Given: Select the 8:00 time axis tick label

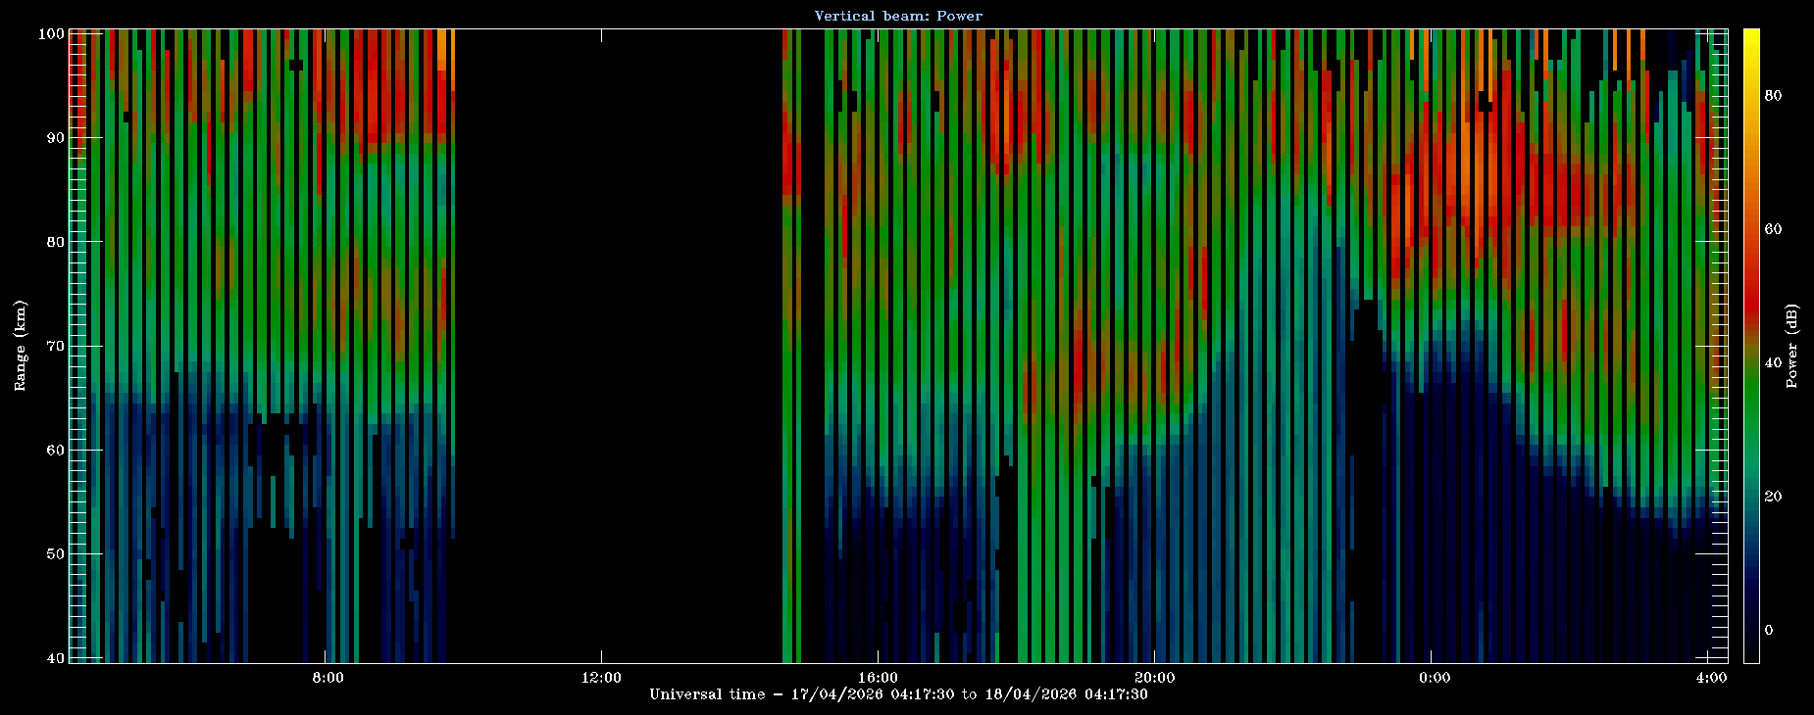Looking at the screenshot, I should [327, 678].
